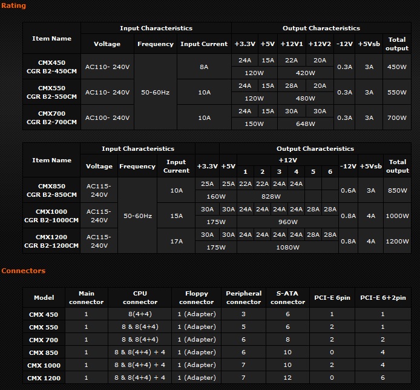Click the S-ATA connector column header
The width and height of the screenshot is (420, 390).
point(287,297)
